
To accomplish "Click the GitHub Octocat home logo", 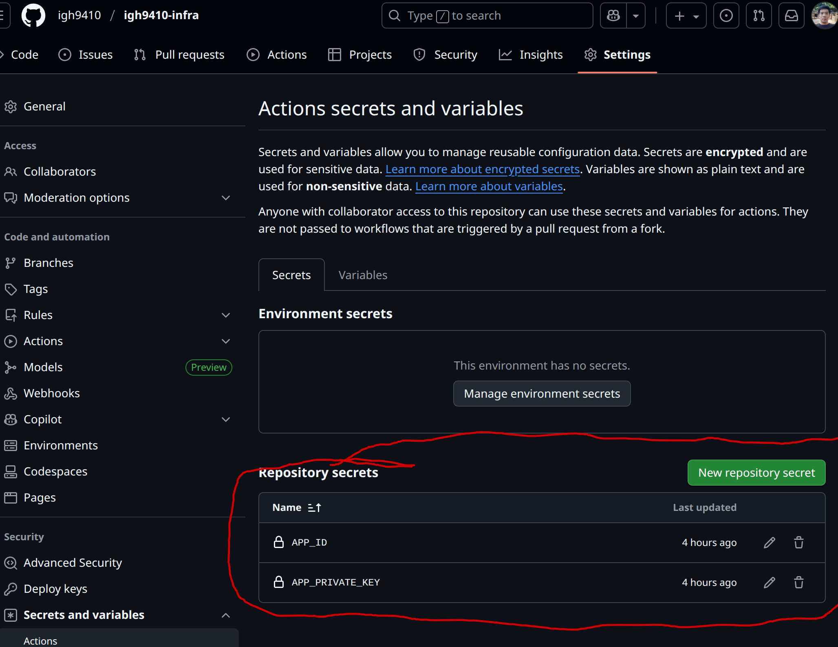I will point(33,15).
